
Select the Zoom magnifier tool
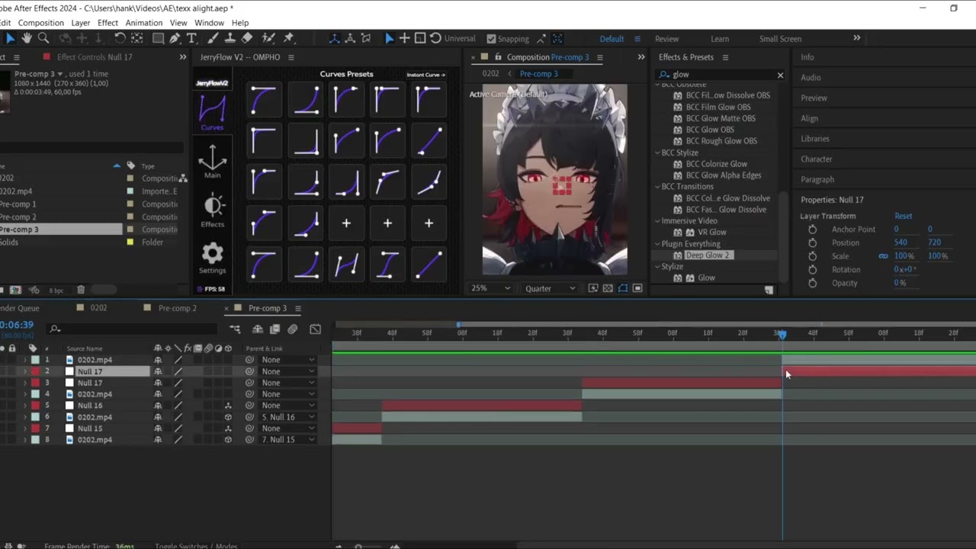point(43,38)
